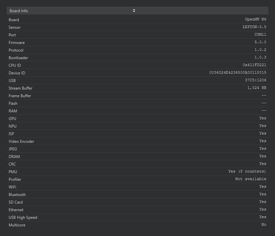
Task: Select the JPEG row label
Action: (13, 149)
